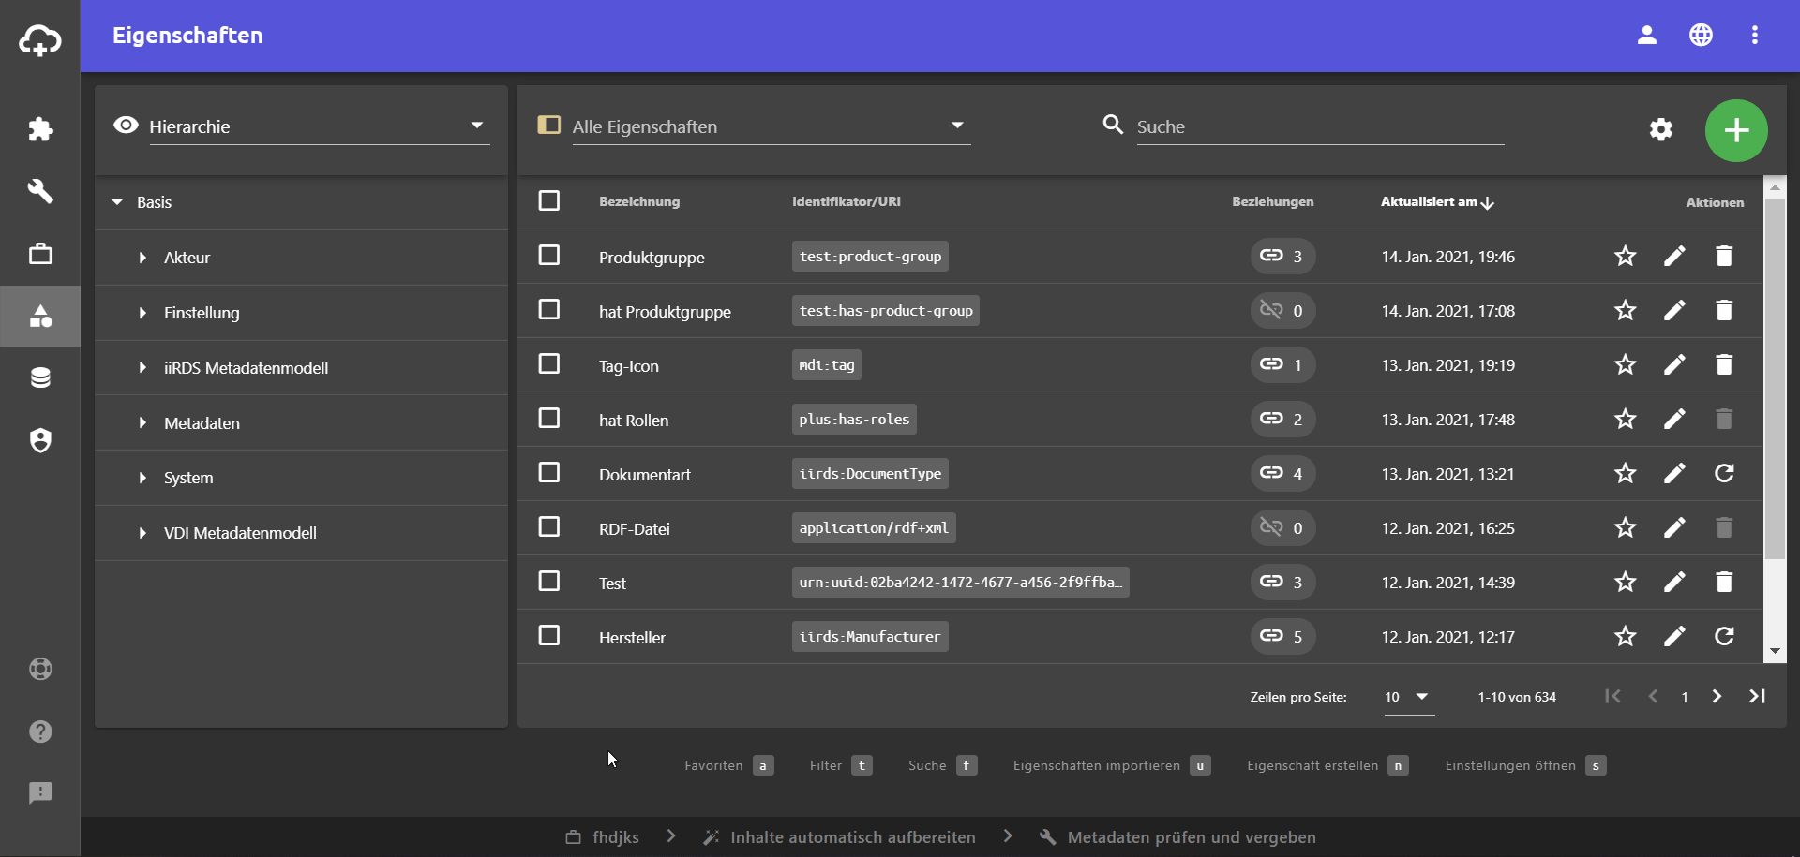This screenshot has height=857, width=1800.
Task: Show relations of Hersteller (5 links)
Action: click(x=1282, y=636)
